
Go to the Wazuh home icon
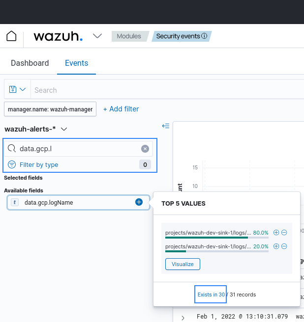coord(11,36)
